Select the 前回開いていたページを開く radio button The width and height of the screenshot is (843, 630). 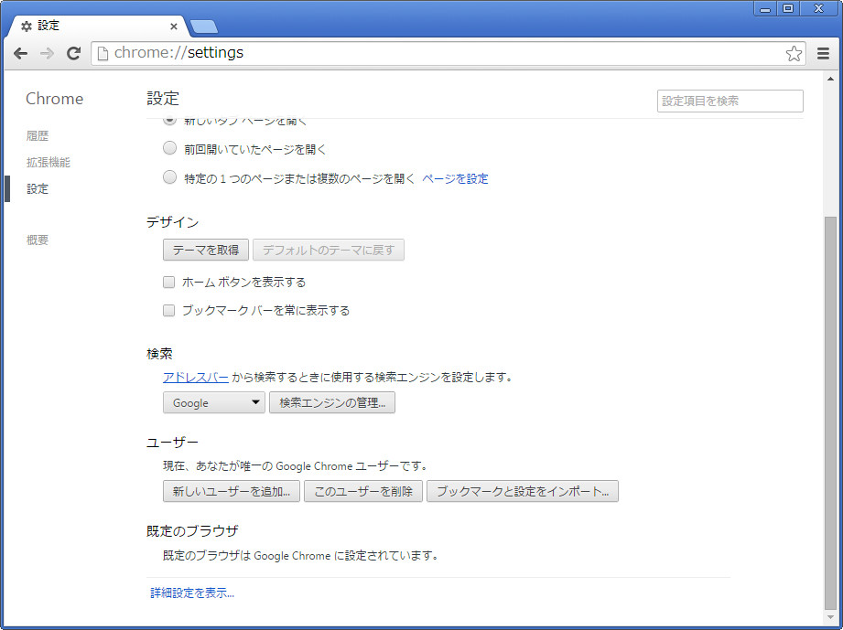pos(169,148)
